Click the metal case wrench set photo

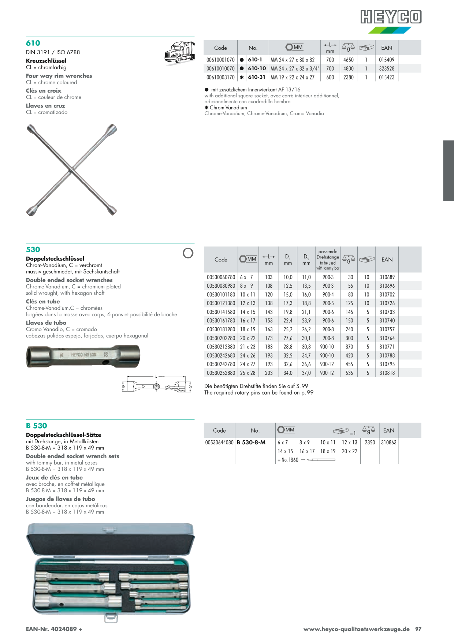[110, 573]
